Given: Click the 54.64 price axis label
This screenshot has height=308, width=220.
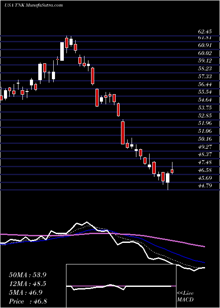Looking at the screenshot, I should point(205,100).
